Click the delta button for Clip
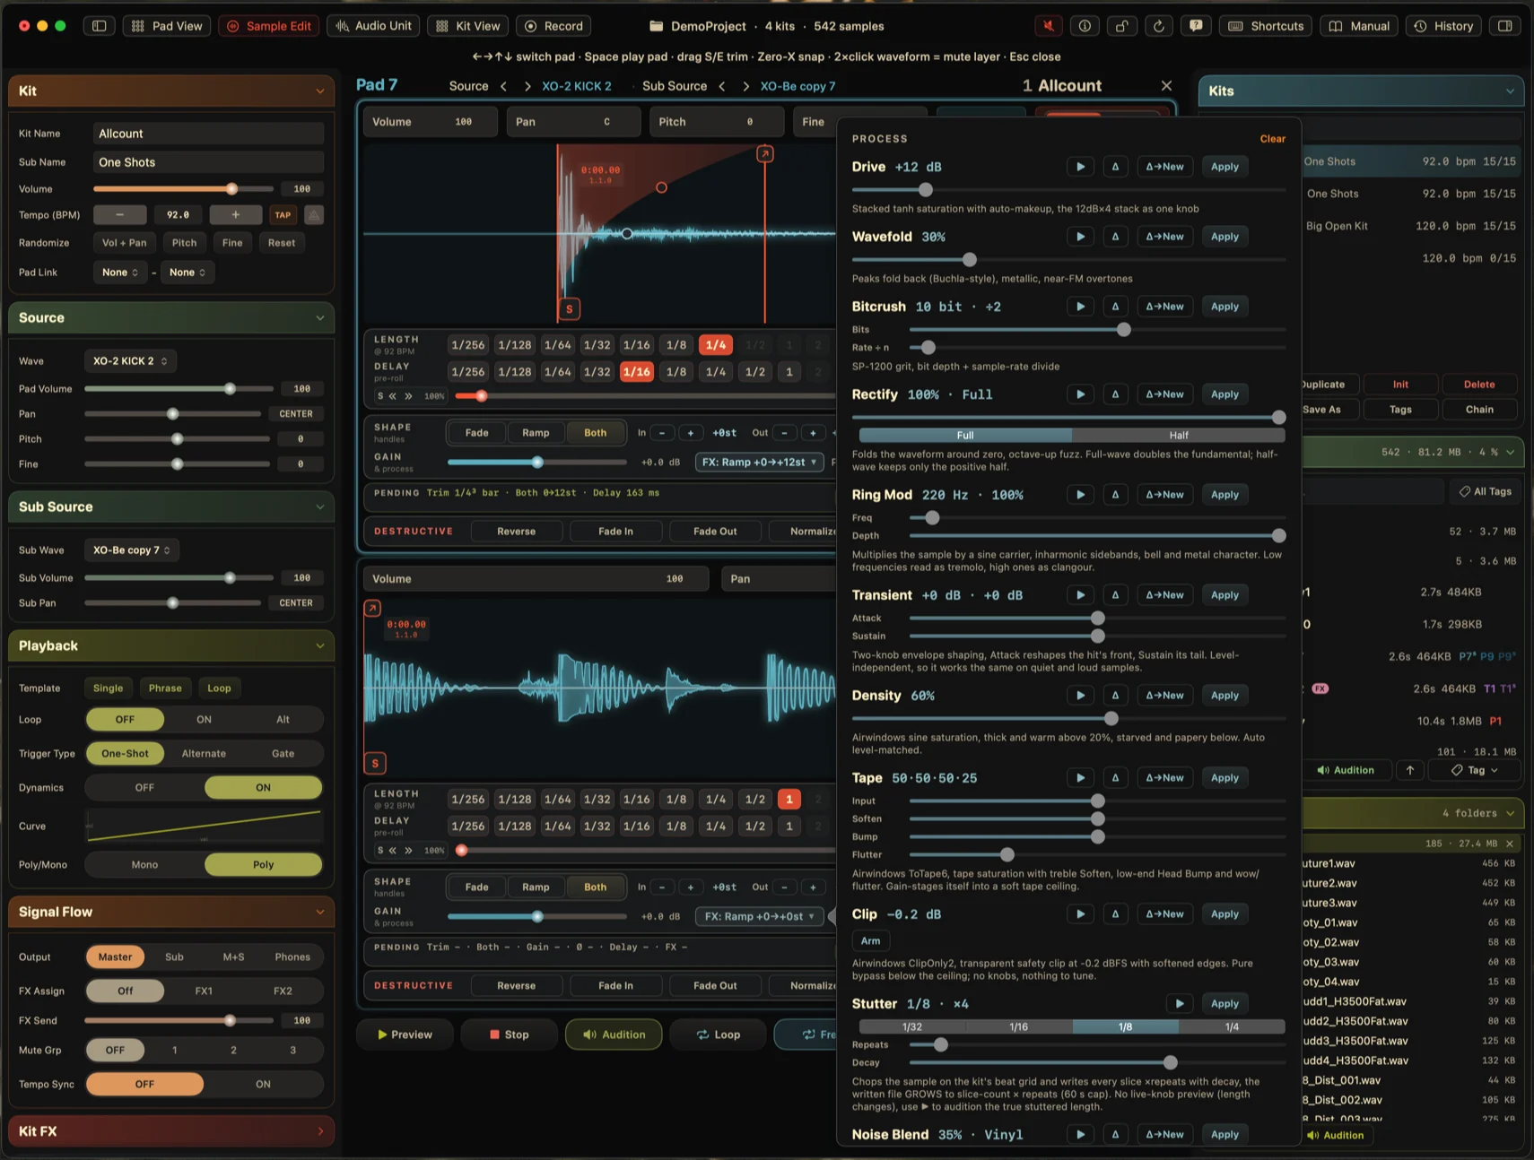 point(1115,914)
